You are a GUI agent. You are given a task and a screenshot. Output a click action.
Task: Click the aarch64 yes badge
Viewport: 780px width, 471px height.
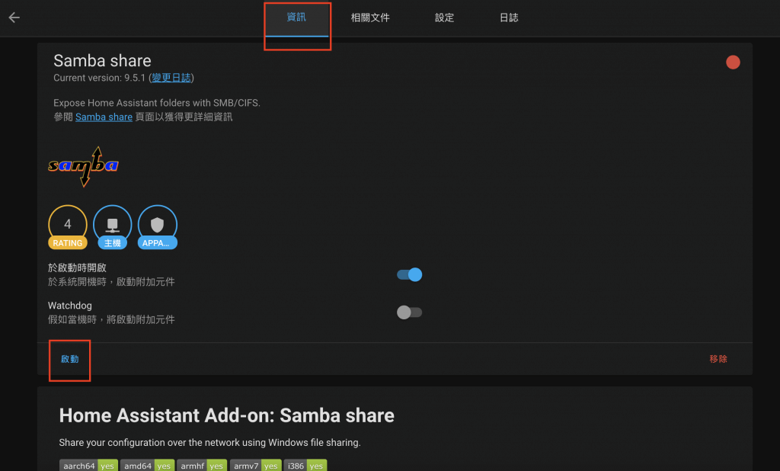pyautogui.click(x=88, y=466)
